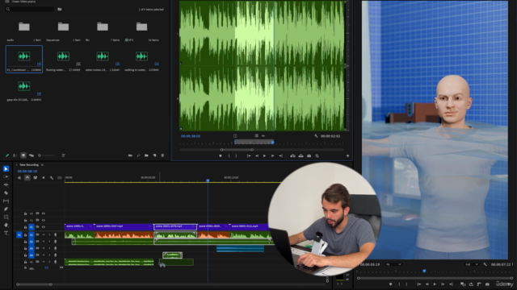Viewport: 517px width, 290px height.
Task: Click the insert-as-nest icon in timeline header
Action: 19,177
